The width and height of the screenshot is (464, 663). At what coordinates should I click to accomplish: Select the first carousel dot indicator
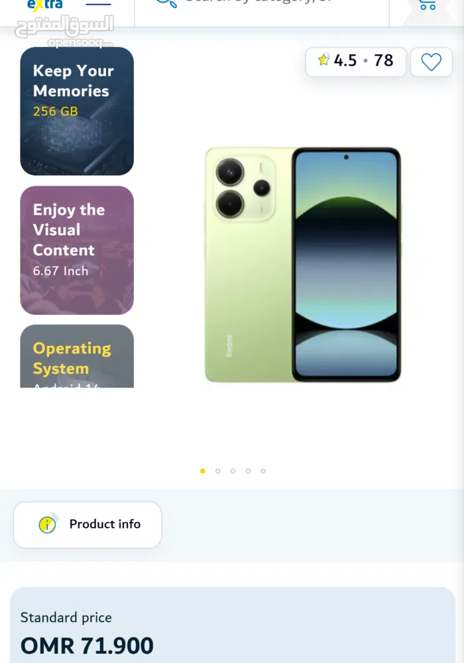(203, 471)
